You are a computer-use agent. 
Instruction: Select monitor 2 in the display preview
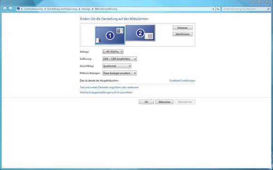(140, 33)
